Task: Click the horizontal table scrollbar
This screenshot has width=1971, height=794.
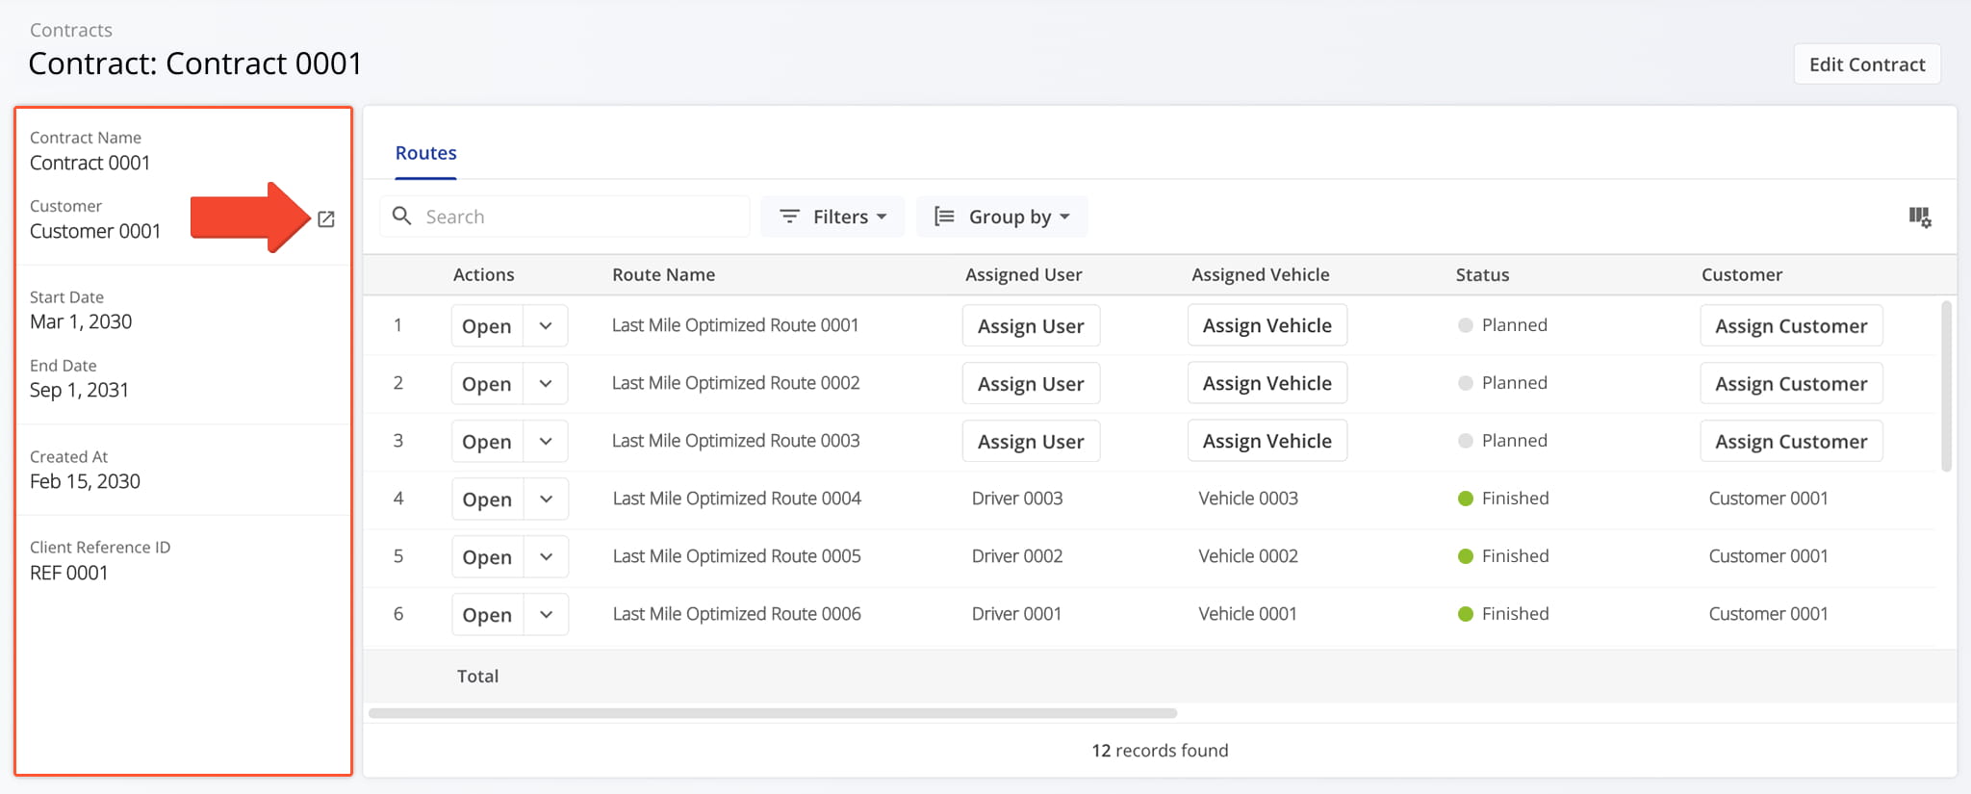Action: 772,713
